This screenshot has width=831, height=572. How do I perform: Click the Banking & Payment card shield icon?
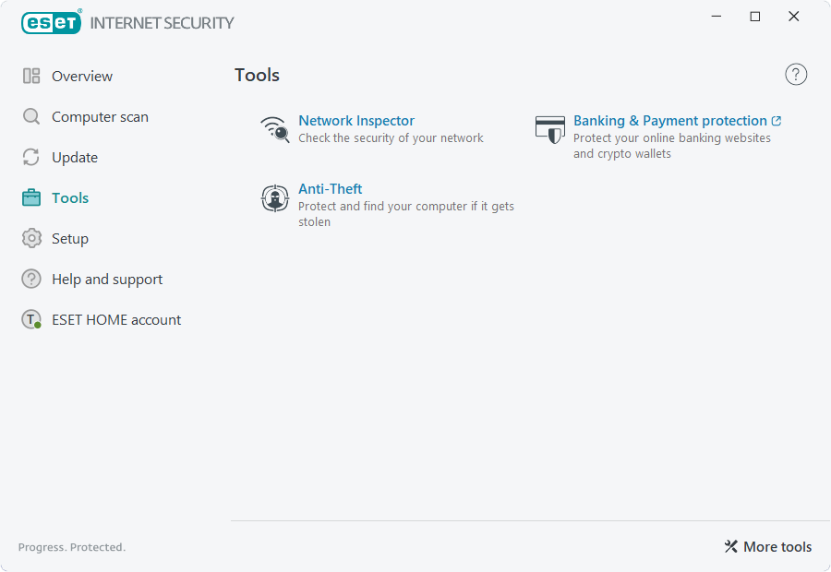tap(550, 129)
